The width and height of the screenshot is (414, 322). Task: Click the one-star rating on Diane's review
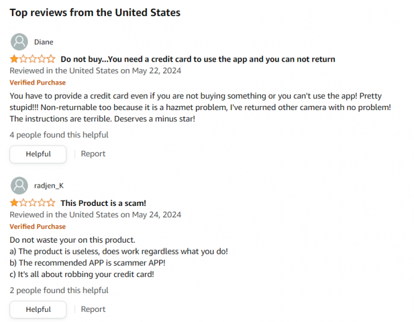click(33, 59)
